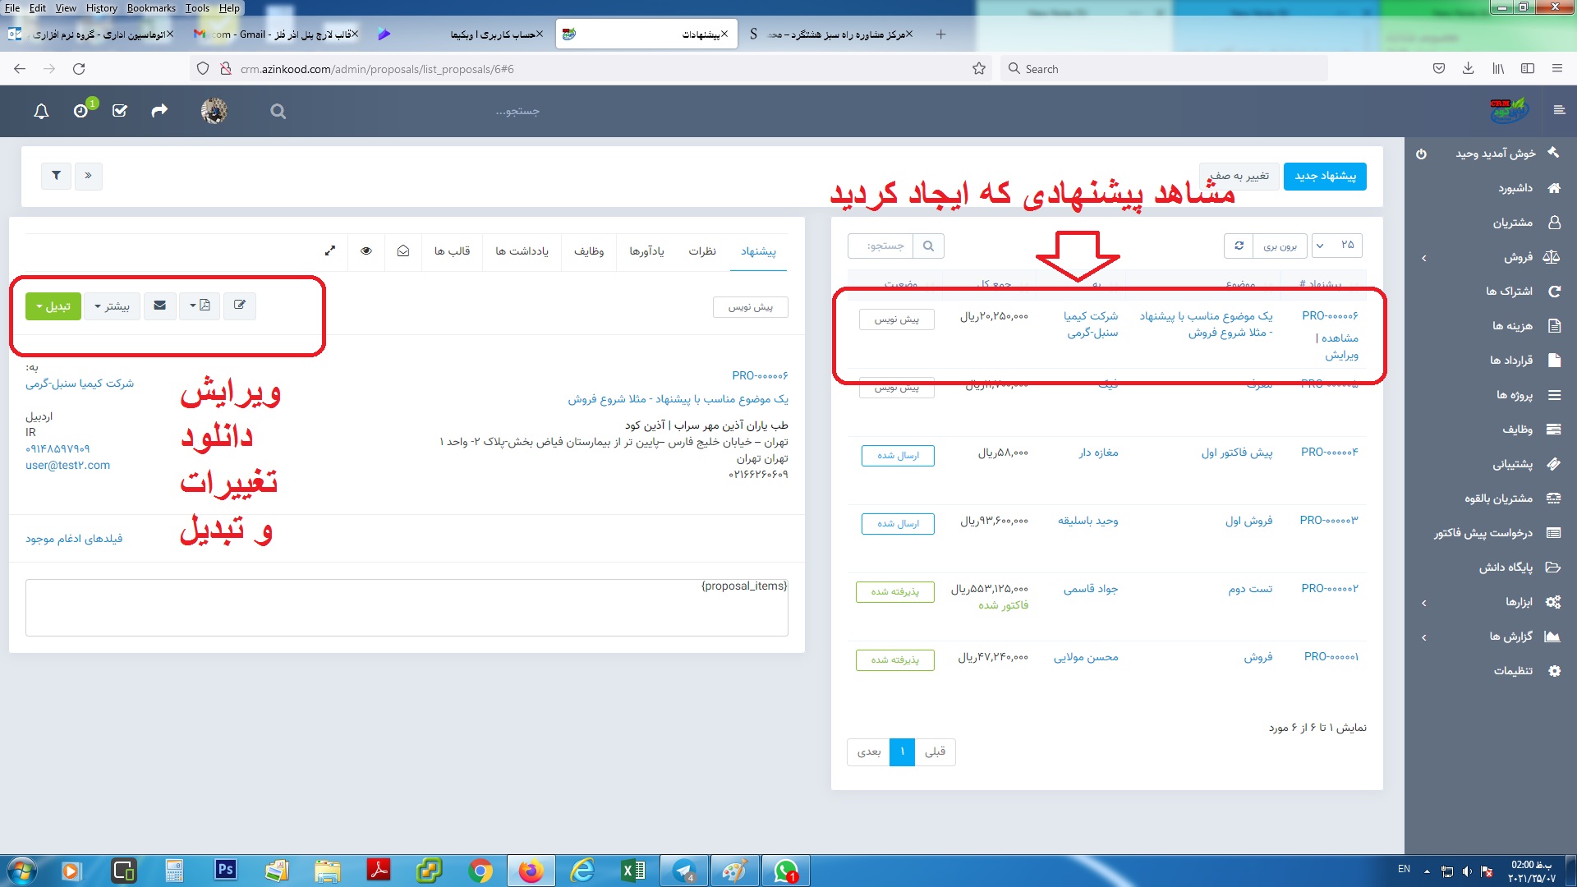This screenshot has height=887, width=1577.
Task: Switch to the نظرات tab
Action: click(x=702, y=251)
